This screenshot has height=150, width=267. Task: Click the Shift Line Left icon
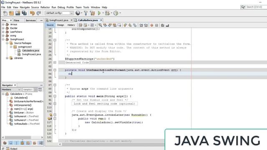click(141, 25)
